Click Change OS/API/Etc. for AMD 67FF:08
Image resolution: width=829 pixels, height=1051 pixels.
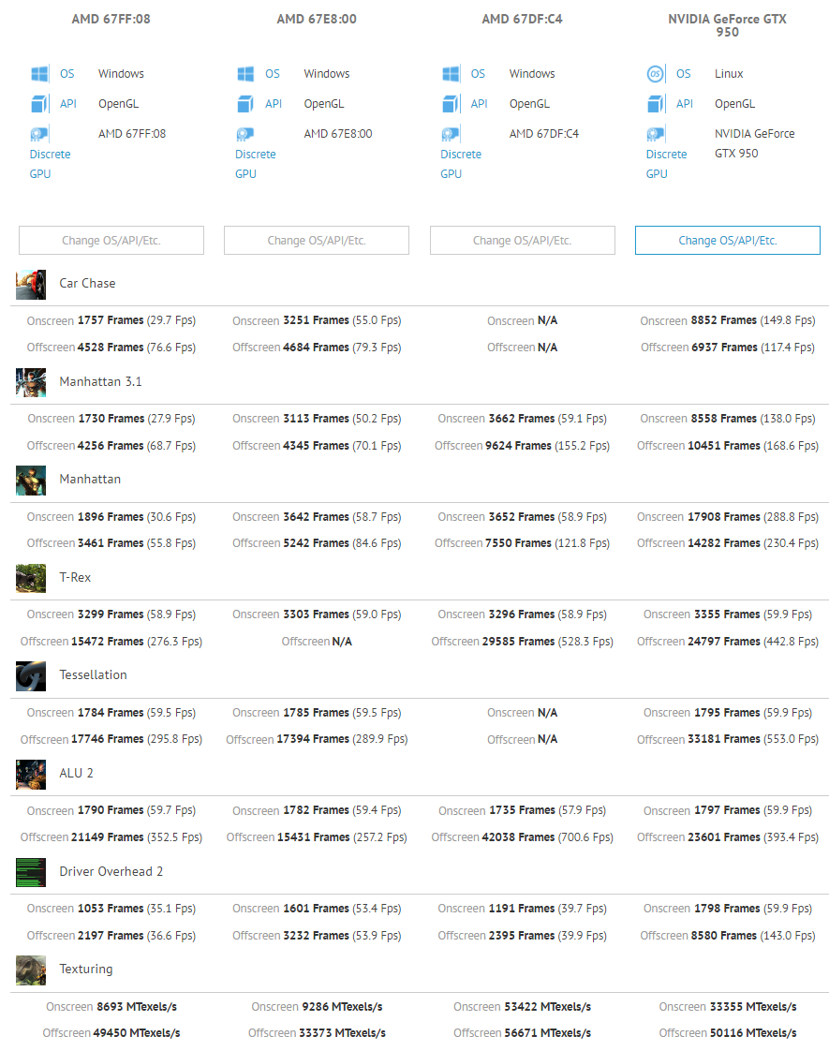point(111,240)
